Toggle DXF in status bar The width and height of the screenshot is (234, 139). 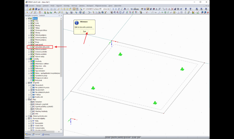(x=139, y=137)
